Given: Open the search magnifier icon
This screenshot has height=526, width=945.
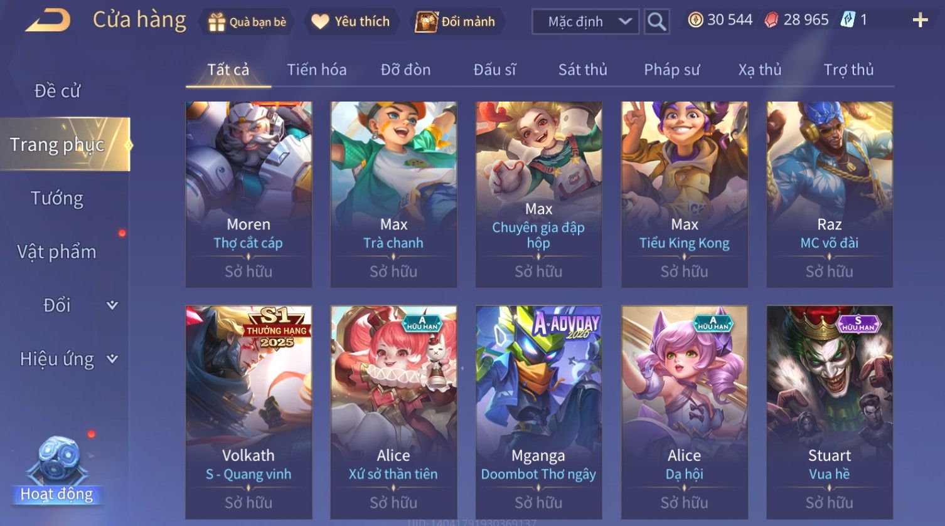Looking at the screenshot, I should tap(656, 22).
